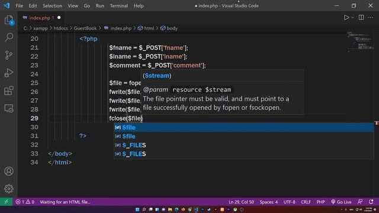Click the C: breadcrumb root
379x213 pixels.
click(x=25, y=28)
